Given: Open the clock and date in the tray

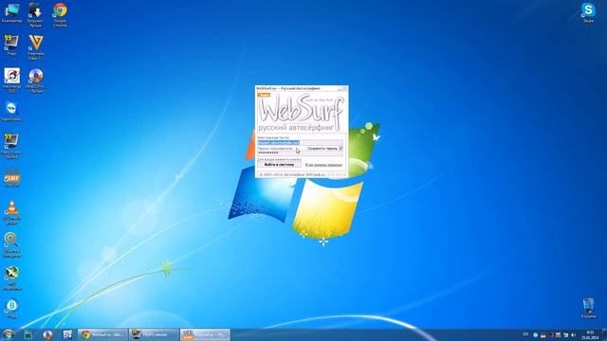Looking at the screenshot, I should click(x=590, y=334).
